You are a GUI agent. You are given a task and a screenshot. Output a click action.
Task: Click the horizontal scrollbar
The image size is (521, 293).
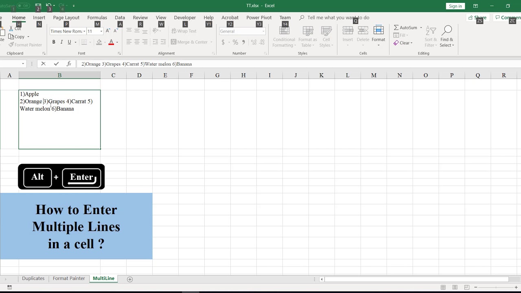[416, 279]
